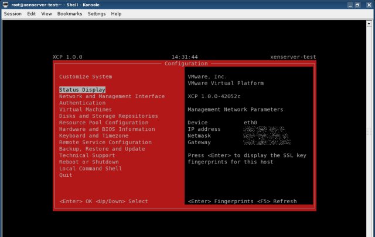Open the Settings menu
The image size is (375, 237).
pos(97,14)
